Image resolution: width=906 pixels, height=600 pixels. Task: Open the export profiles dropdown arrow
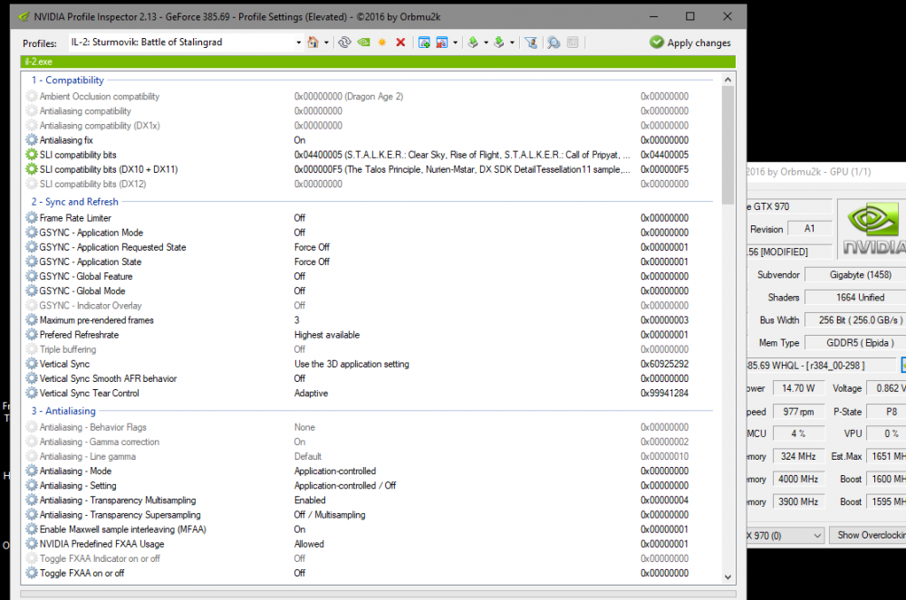tap(486, 43)
